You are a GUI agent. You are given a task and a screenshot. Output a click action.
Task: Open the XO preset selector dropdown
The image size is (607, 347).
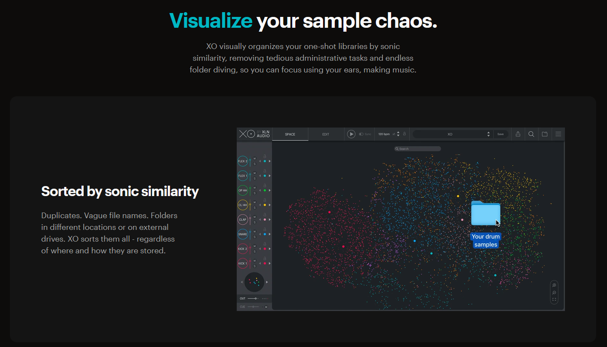pos(453,134)
